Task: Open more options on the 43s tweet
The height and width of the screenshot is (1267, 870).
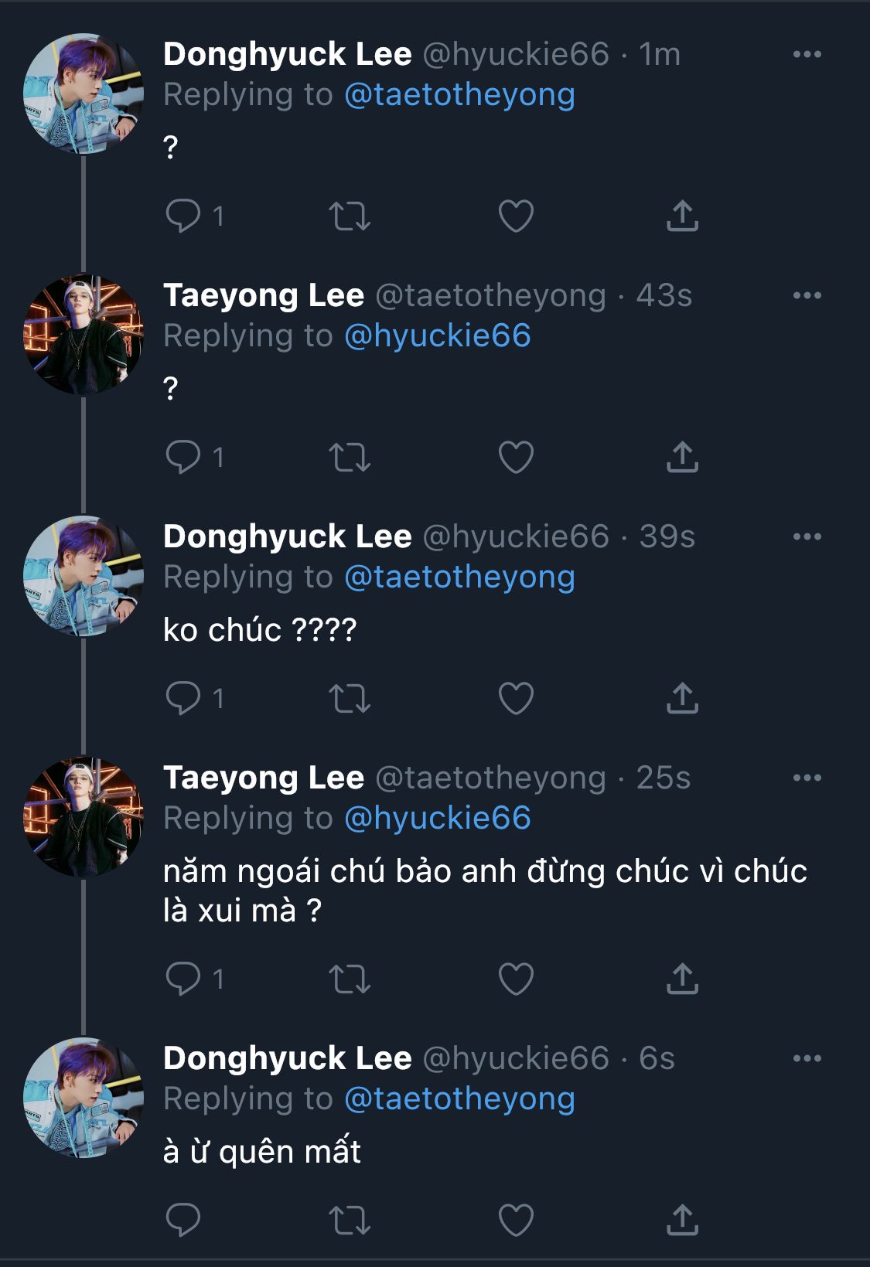Action: [807, 295]
